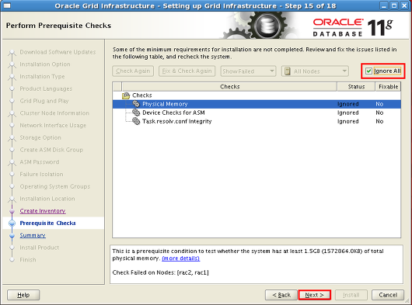
Task: Click the ASM Password step
Action: pyautogui.click(x=40, y=162)
